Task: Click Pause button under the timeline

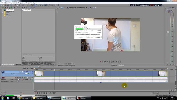Action: click(x=44, y=93)
